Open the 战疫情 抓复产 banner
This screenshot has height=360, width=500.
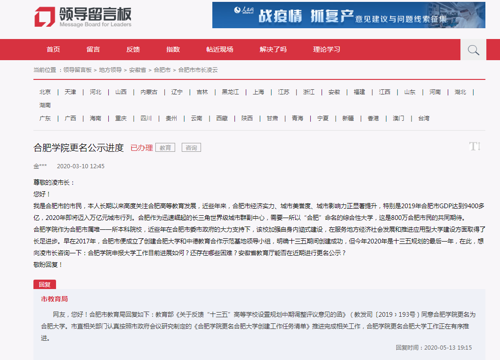pos(348,15)
